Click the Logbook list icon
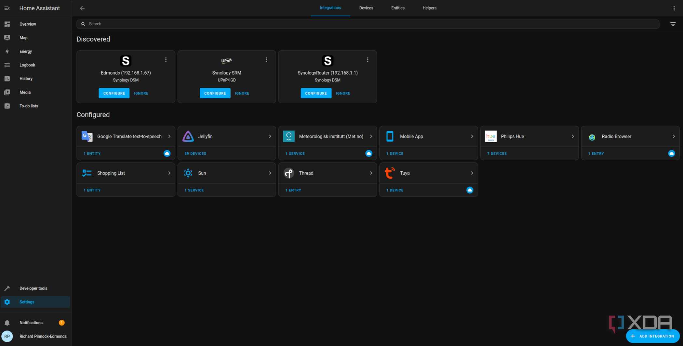The height and width of the screenshot is (346, 683). coord(7,65)
